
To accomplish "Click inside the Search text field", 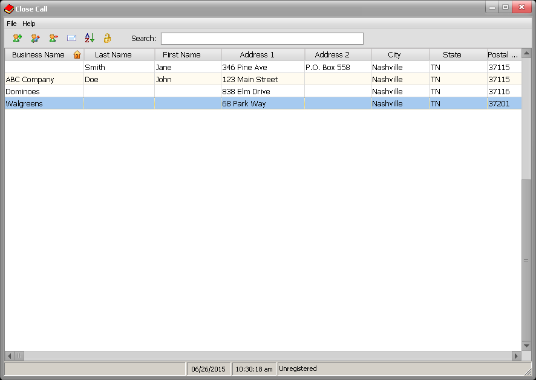I will [x=262, y=39].
